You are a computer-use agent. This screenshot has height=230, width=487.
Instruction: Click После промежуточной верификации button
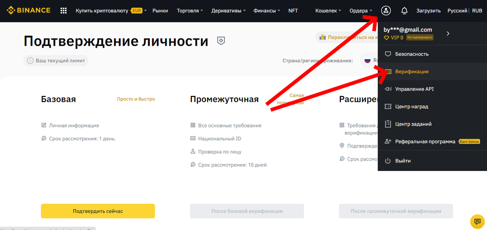coord(396,211)
